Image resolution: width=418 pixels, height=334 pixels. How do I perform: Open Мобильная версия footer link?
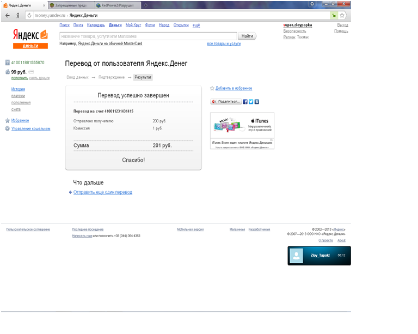click(190, 230)
